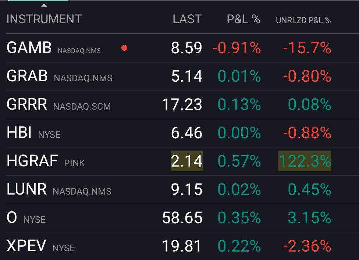Screen dimensions: 359x260
Task: Select O last price 58.65
Action: [182, 218]
